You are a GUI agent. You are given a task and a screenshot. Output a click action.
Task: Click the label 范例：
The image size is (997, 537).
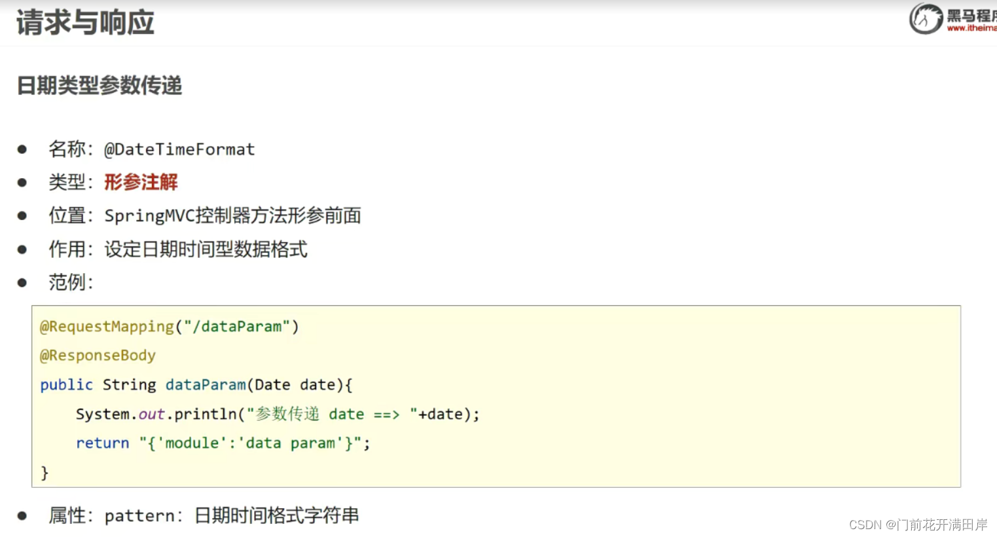click(71, 282)
